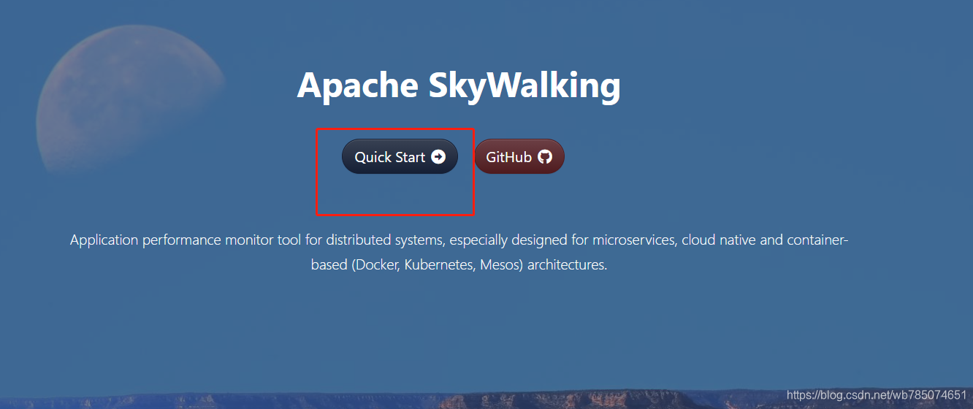973x409 pixels.
Task: Click the word "architectures" ending the description
Action: coord(567,264)
